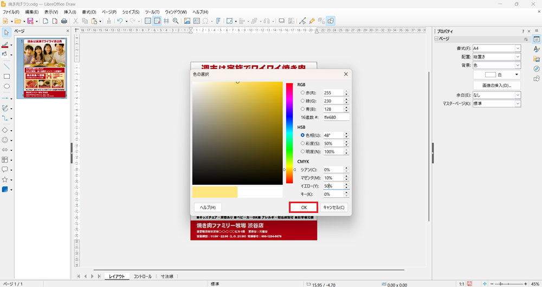Image resolution: width=542 pixels, height=287 pixels.
Task: Open the sidebar Styles deck icon
Action: coord(537,49)
